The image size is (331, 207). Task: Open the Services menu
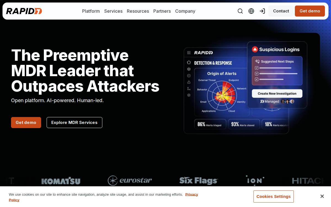[x=113, y=11]
